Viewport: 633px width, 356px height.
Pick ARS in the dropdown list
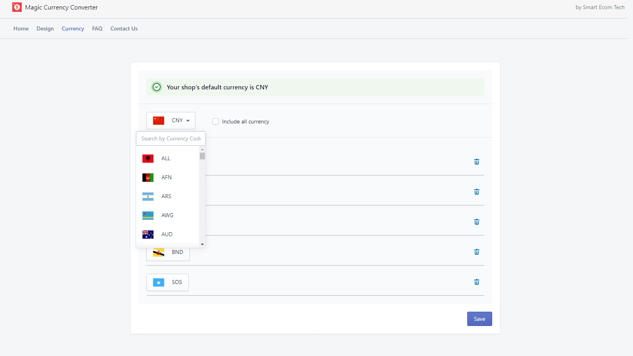pyautogui.click(x=166, y=197)
